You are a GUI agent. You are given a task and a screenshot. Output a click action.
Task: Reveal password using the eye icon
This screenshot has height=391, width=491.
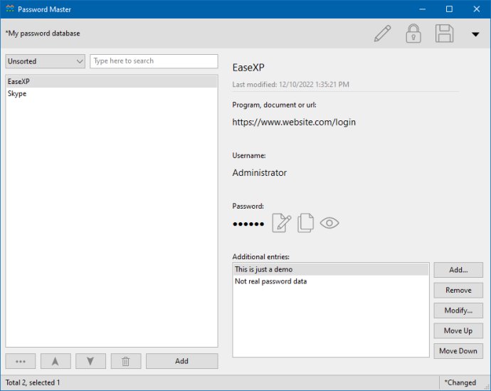click(329, 223)
